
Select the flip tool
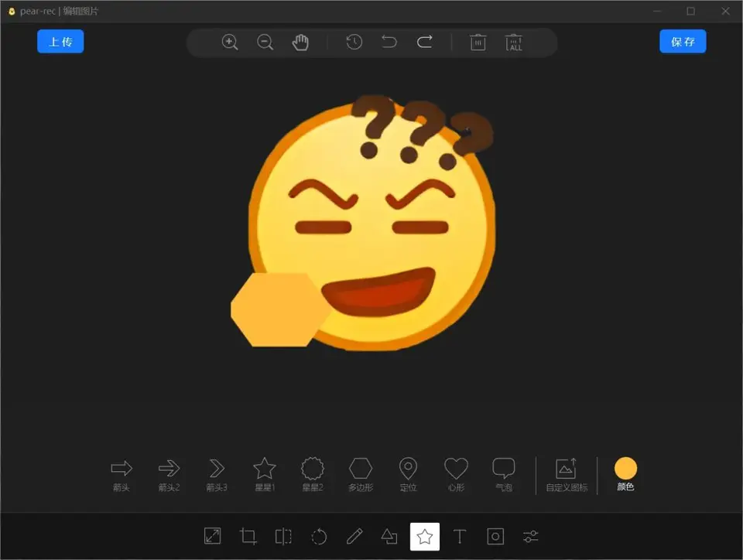coord(283,536)
